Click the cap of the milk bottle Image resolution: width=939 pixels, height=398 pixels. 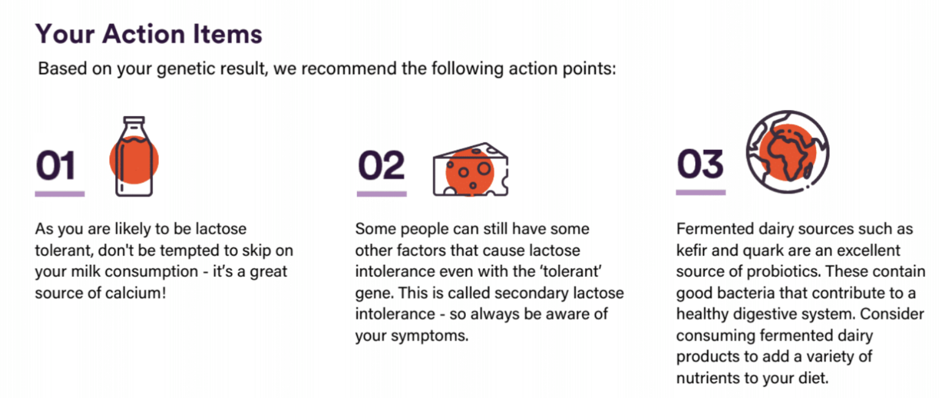pyautogui.click(x=134, y=120)
